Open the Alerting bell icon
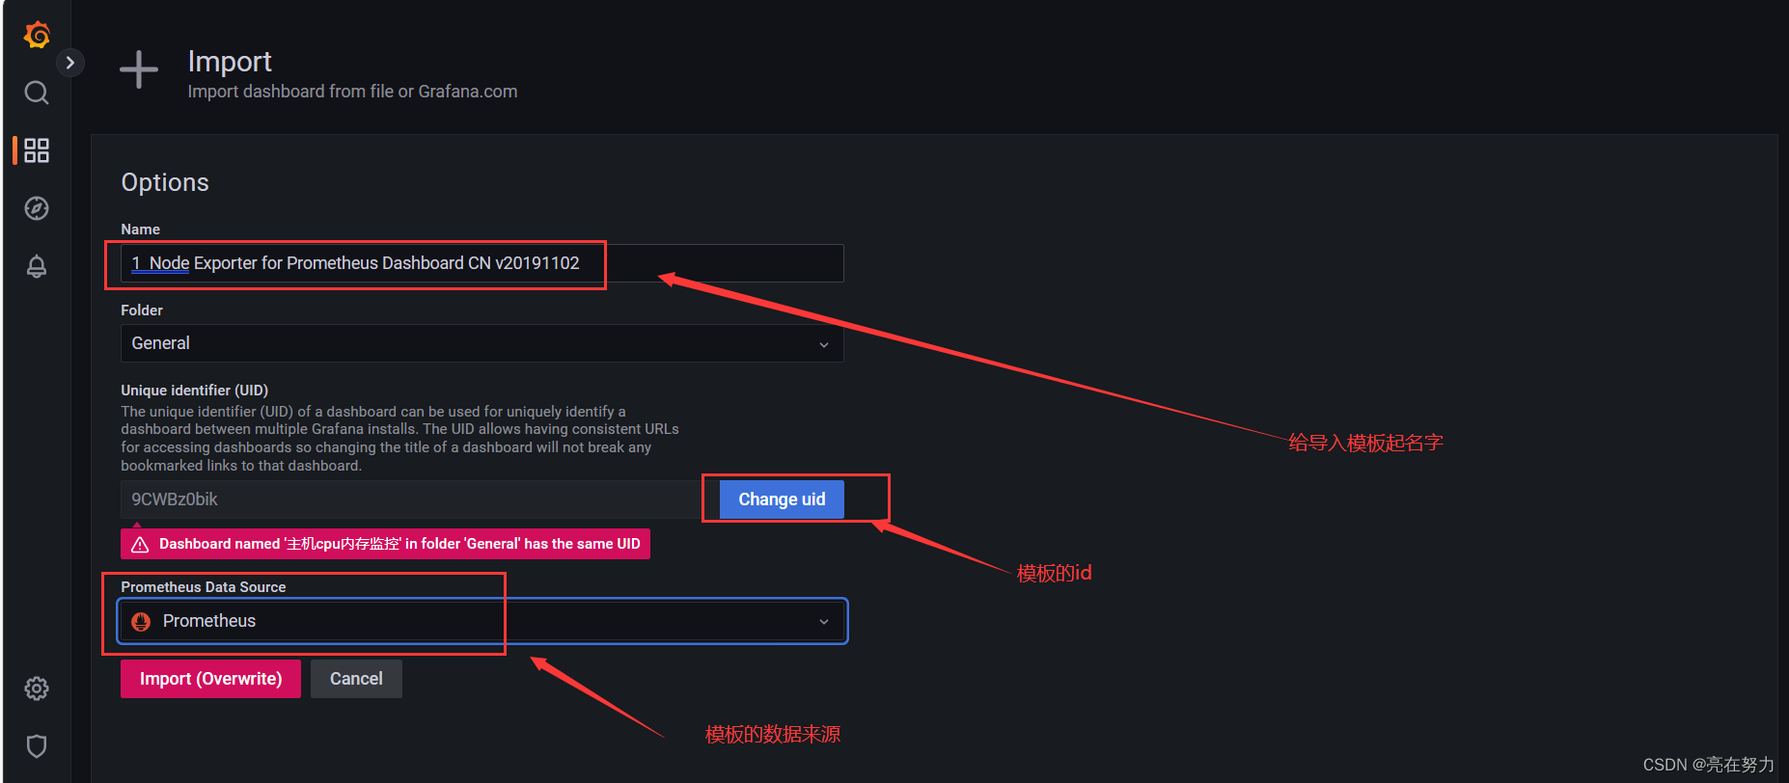 (x=37, y=266)
